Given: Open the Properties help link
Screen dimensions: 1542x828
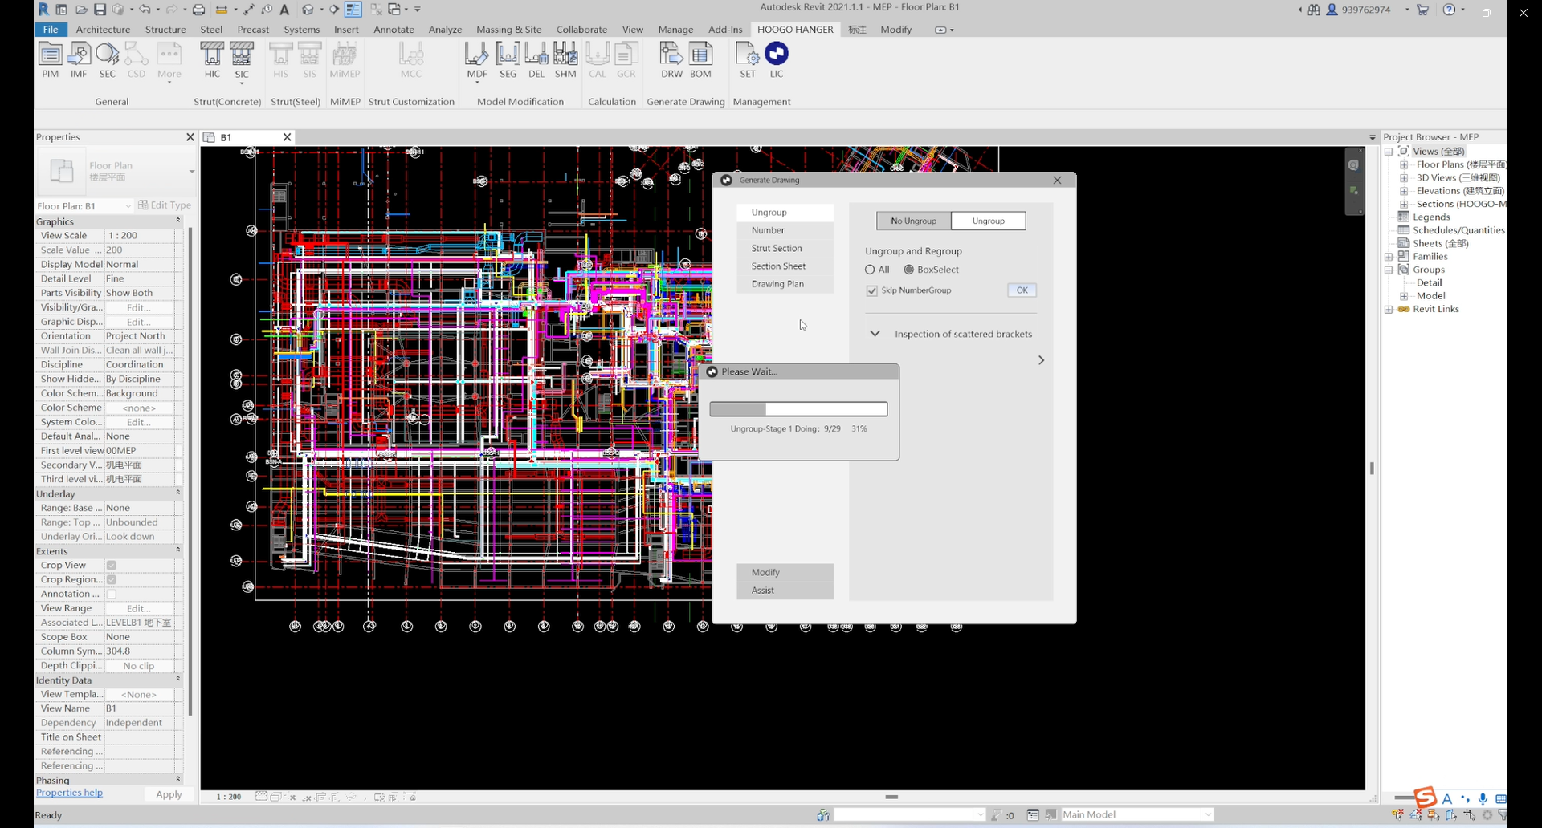Looking at the screenshot, I should [69, 793].
